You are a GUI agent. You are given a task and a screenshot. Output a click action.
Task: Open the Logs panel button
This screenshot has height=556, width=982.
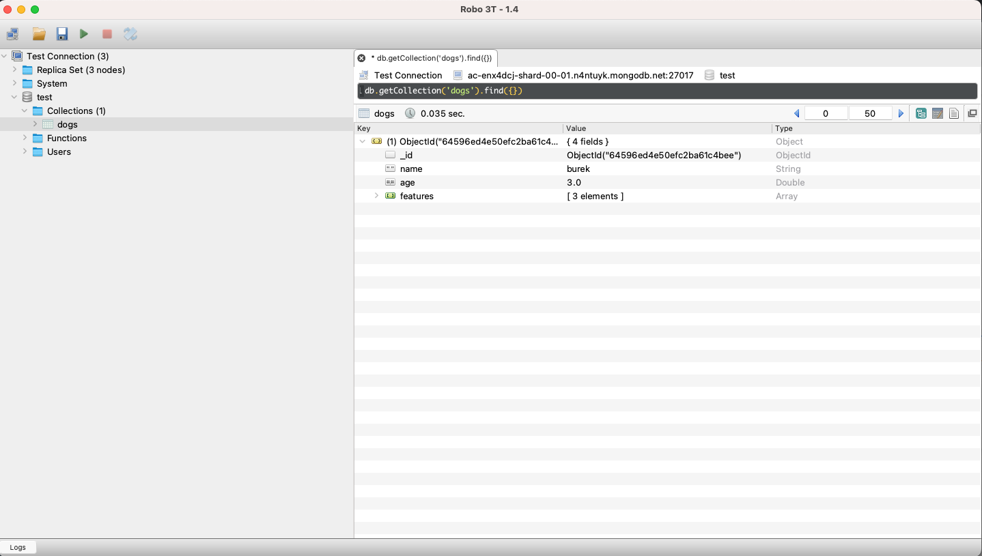click(18, 547)
